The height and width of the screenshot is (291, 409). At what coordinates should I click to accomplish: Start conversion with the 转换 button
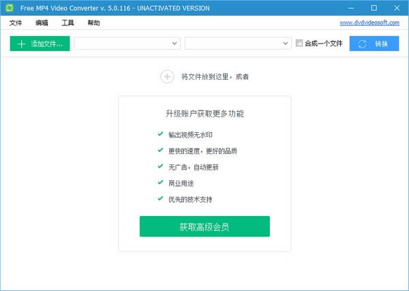tap(374, 44)
